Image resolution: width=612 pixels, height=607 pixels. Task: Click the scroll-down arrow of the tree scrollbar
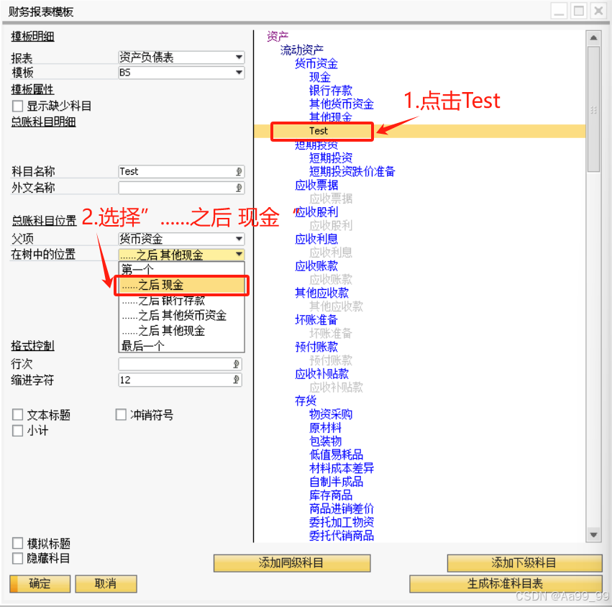click(x=593, y=535)
